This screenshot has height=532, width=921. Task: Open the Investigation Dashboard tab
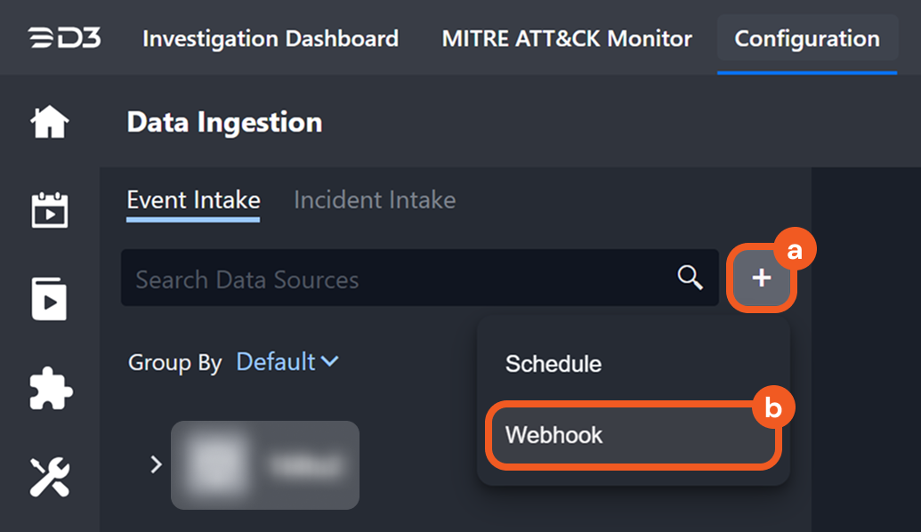pyautogui.click(x=271, y=39)
